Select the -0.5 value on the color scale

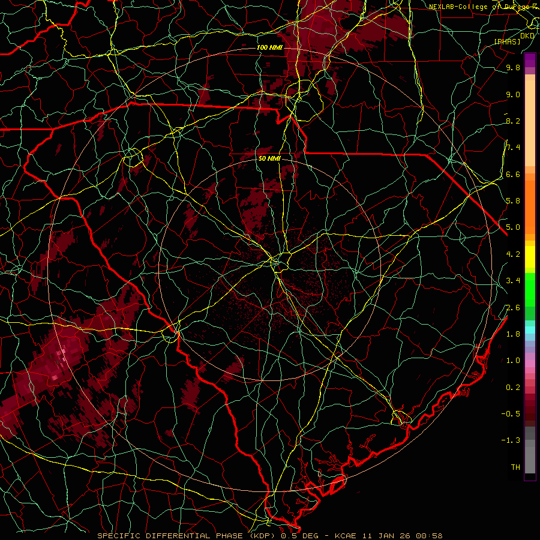(511, 414)
